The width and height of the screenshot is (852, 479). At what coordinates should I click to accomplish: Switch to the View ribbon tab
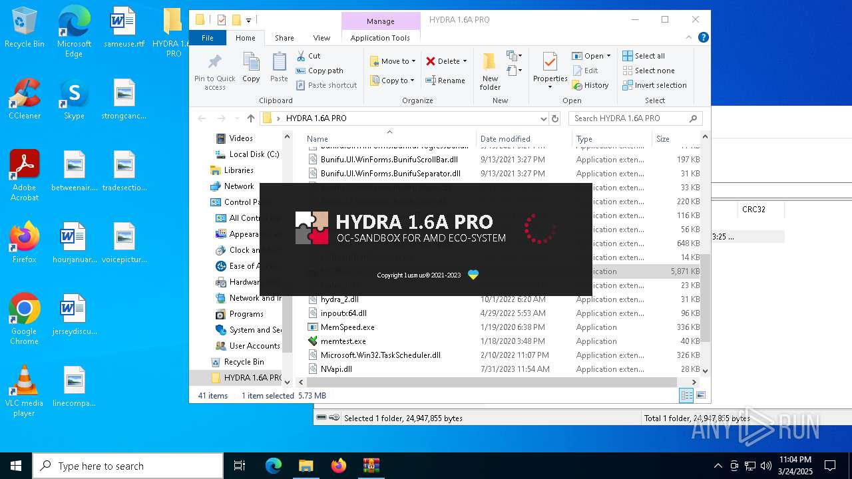(321, 38)
